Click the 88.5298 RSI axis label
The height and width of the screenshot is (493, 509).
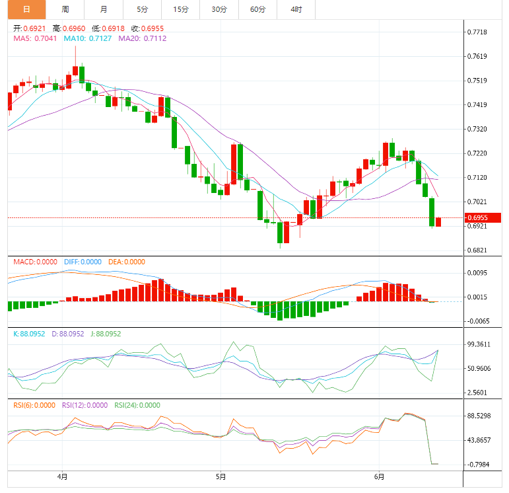pyautogui.click(x=479, y=416)
